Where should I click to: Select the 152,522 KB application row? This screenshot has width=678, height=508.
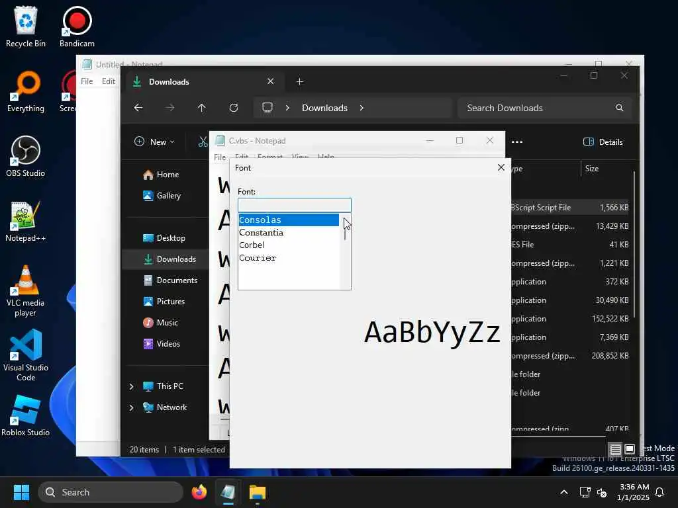click(x=571, y=319)
